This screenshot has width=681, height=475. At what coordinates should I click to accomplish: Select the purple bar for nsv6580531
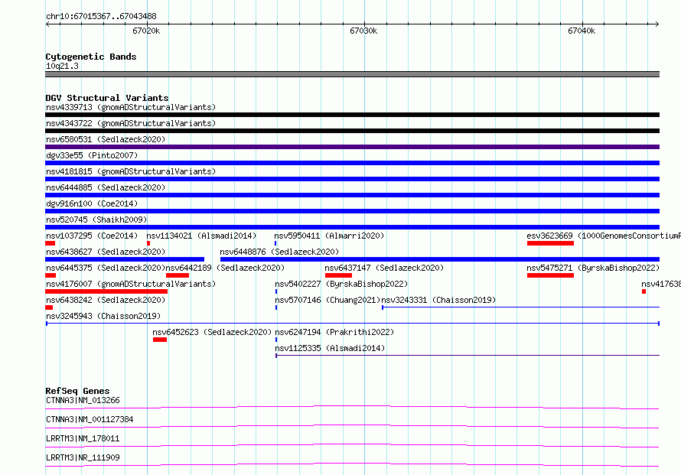click(352, 147)
